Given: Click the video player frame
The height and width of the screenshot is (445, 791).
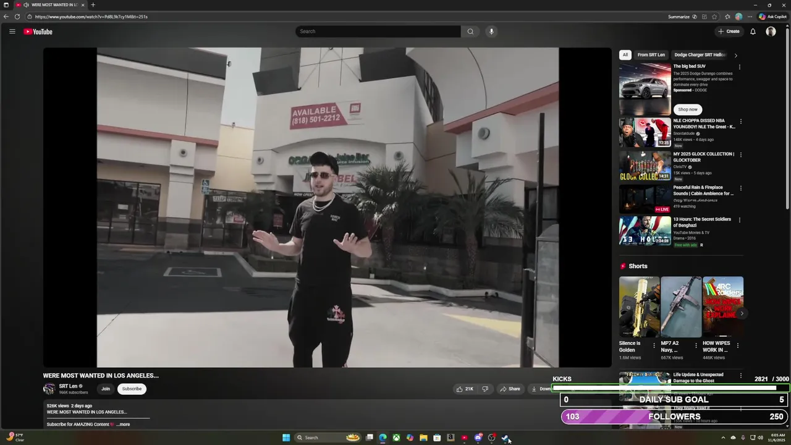Looking at the screenshot, I should click(327, 208).
